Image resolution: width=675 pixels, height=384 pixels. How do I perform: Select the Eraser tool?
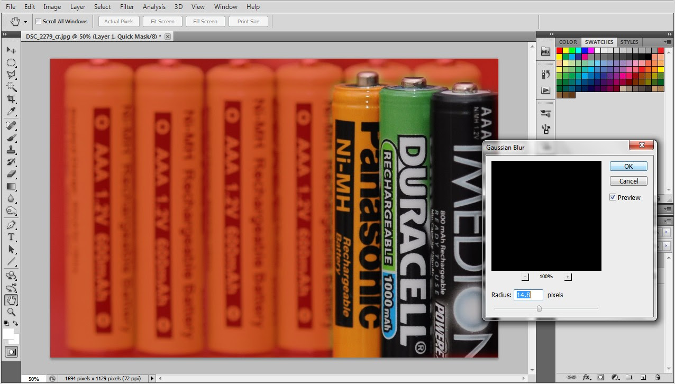pos(11,174)
